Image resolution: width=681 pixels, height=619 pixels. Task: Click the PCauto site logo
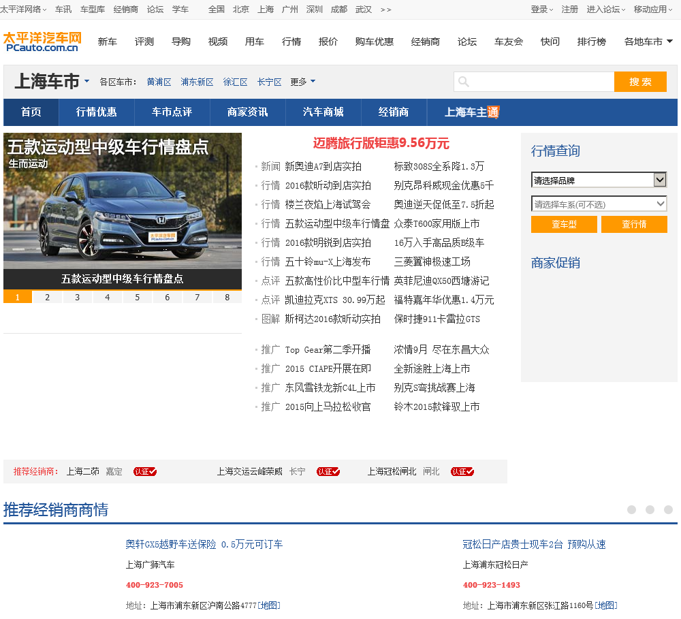pos(42,42)
